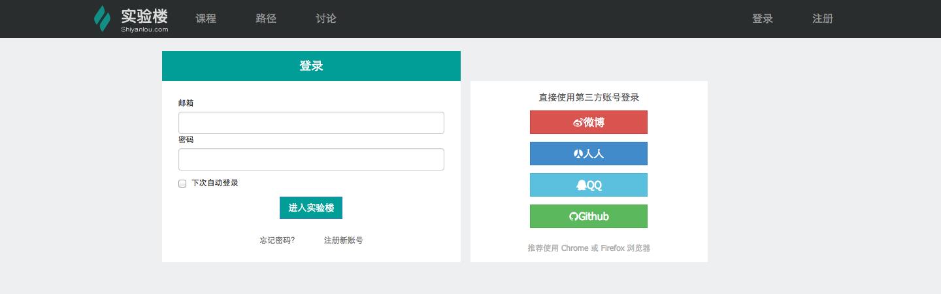Viewport: 941px width, 294px height.
Task: Focus the 邮箱 email input field
Action: tap(311, 123)
